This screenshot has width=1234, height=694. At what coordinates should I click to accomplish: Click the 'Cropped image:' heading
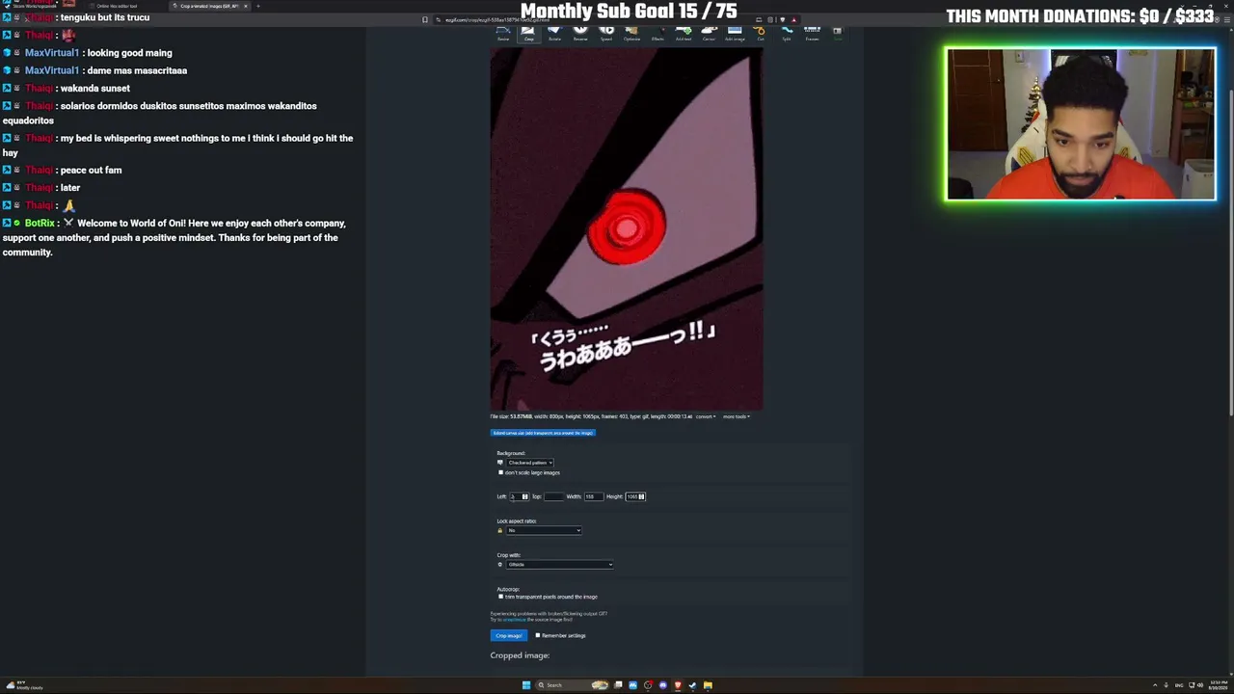click(520, 655)
